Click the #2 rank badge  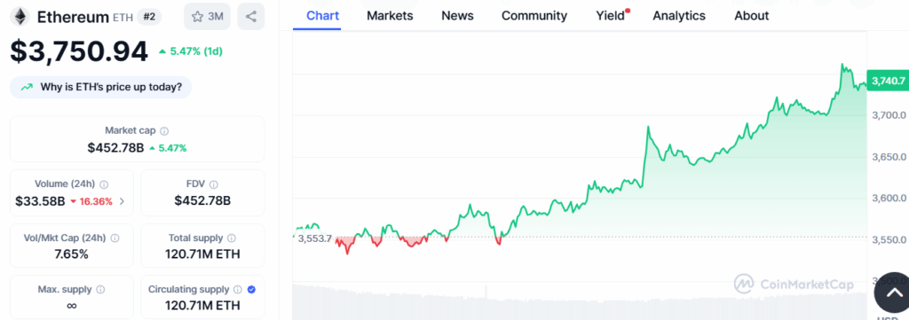coord(149,17)
